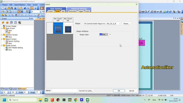Open the Script tab
Screen dimensions: 183x103
click(87, 11)
